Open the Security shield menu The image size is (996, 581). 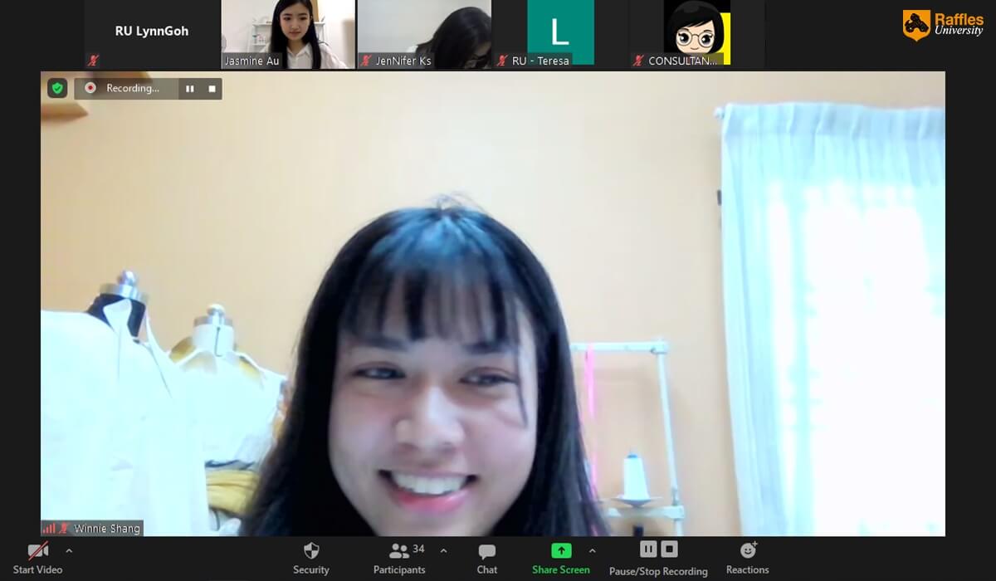coord(311,558)
